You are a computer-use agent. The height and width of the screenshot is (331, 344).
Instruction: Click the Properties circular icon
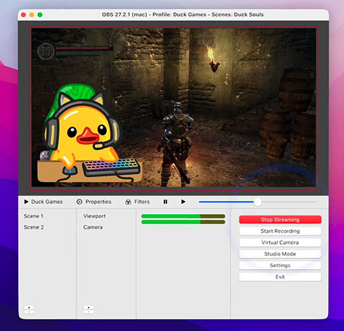79,202
